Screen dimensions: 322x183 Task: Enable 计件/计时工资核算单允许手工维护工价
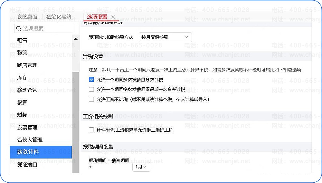(x=91, y=130)
